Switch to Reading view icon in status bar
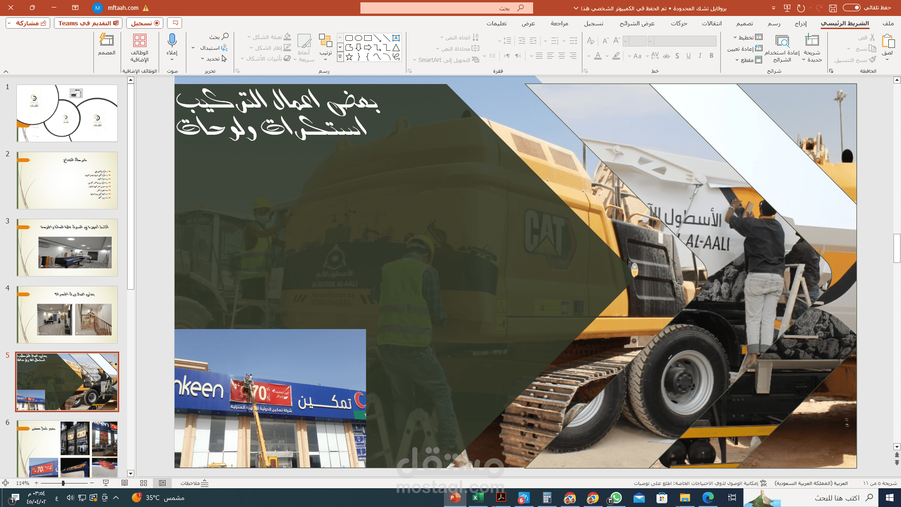The image size is (901, 507). click(x=125, y=483)
